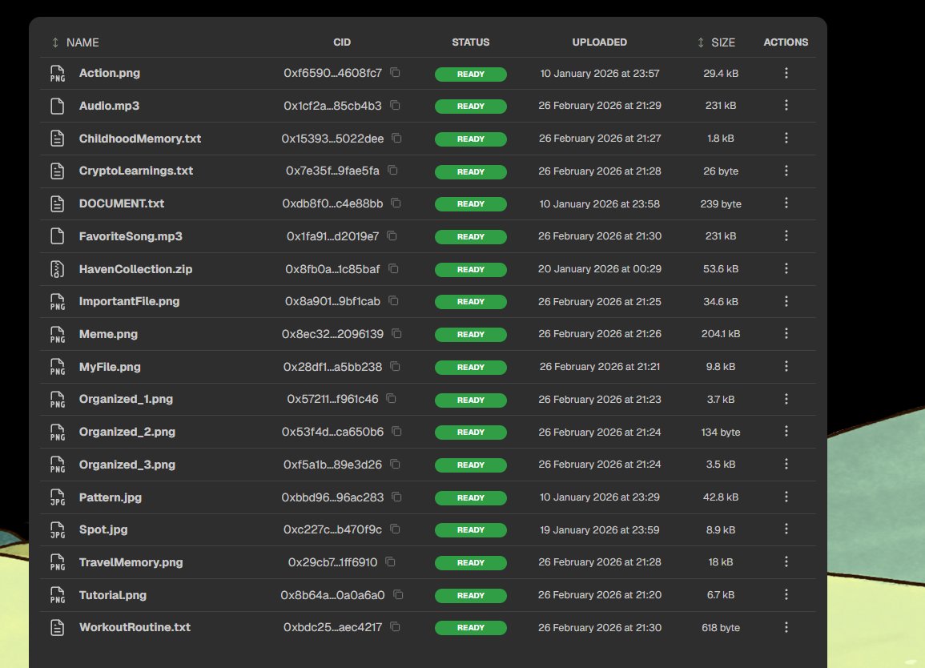Viewport: 925px width, 668px height.
Task: Sort files by the NAME column
Action: tap(75, 42)
